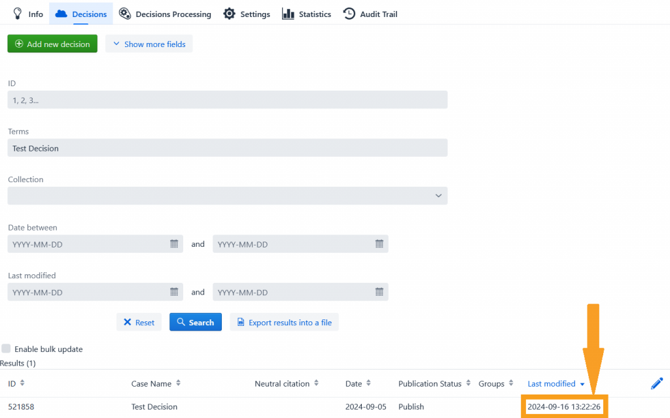This screenshot has width=670, height=418.
Task: Reset the search form
Action: point(139,323)
